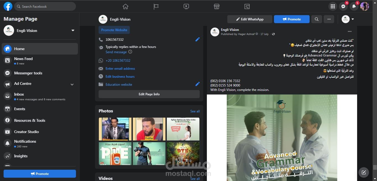This screenshot has height=181, width=377.
Task: Open the Marketplace icon in top bar
Action: point(217,6)
